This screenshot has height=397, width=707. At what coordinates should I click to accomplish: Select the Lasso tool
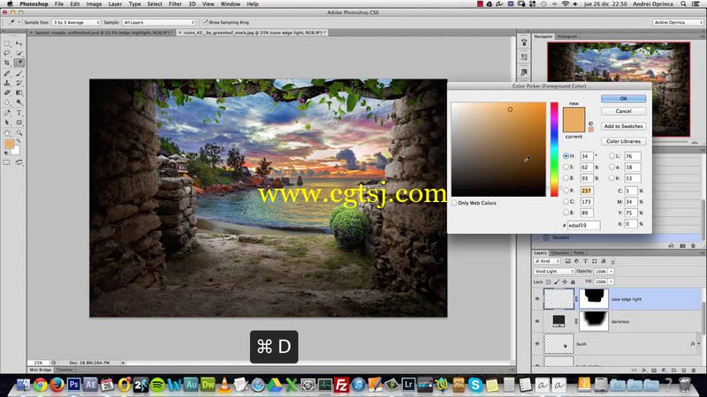(7, 53)
